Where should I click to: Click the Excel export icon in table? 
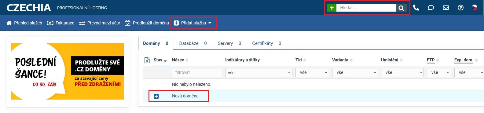[147, 60]
